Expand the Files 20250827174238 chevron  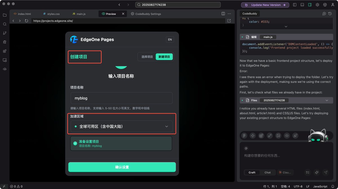(327, 100)
